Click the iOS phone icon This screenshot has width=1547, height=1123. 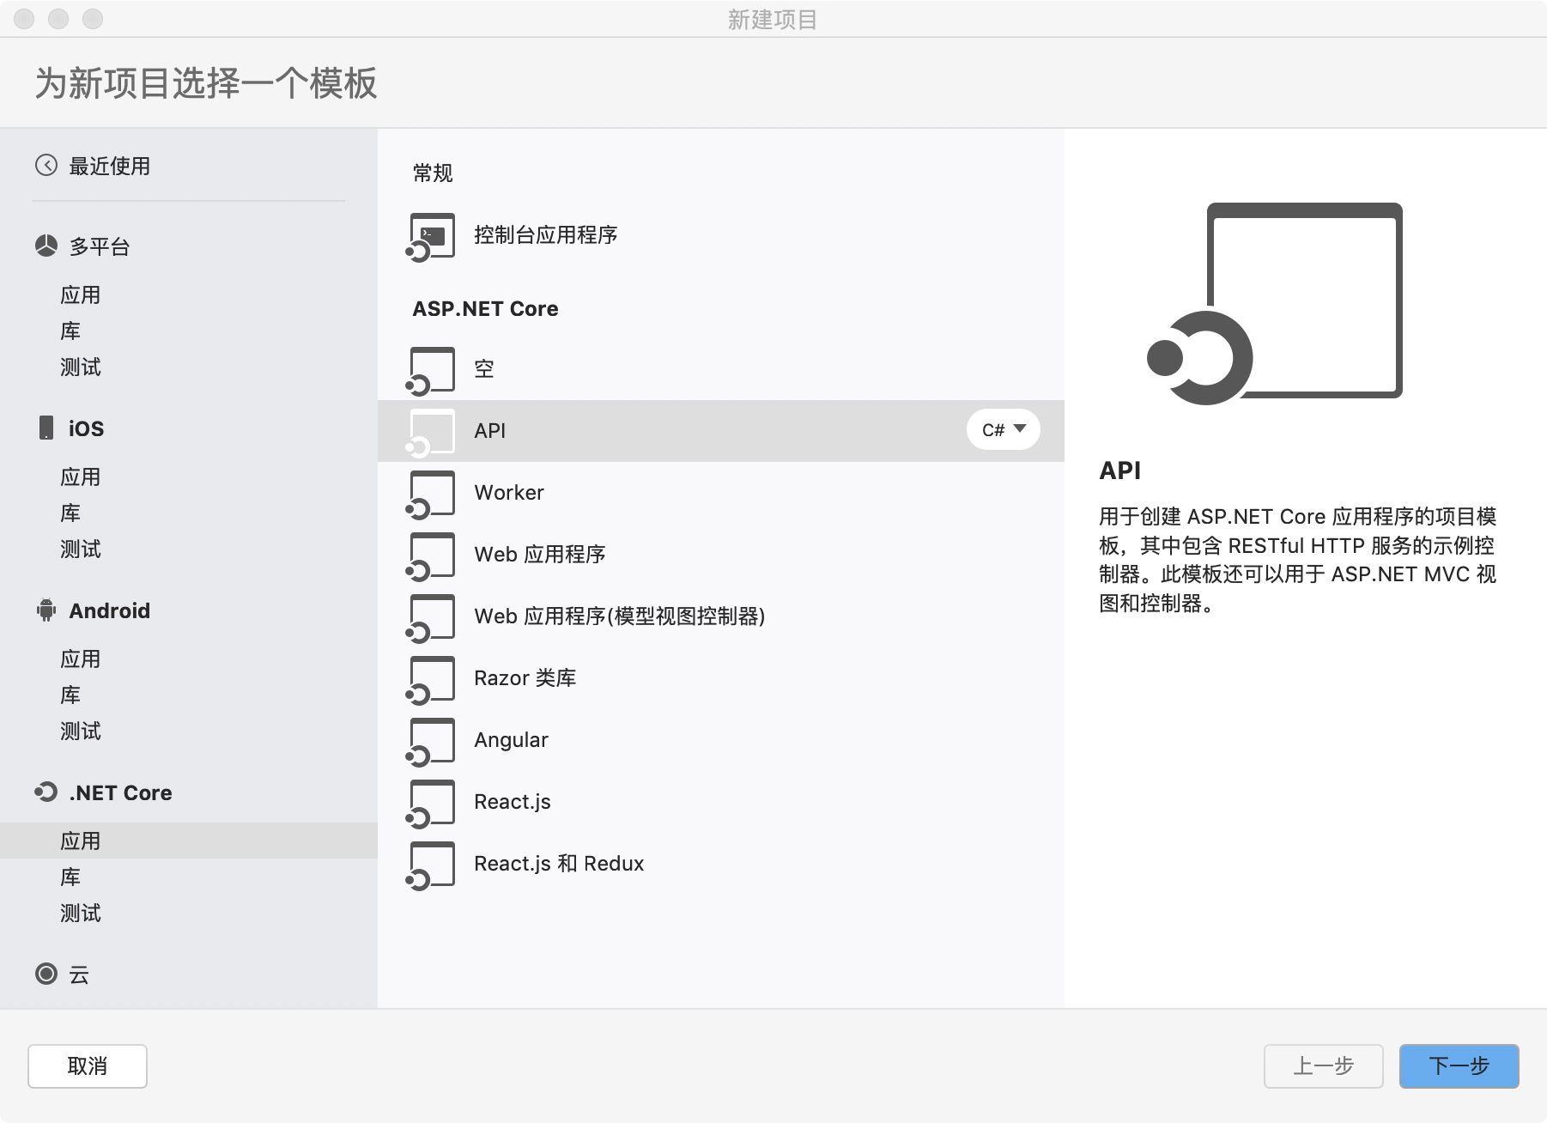[x=46, y=428]
